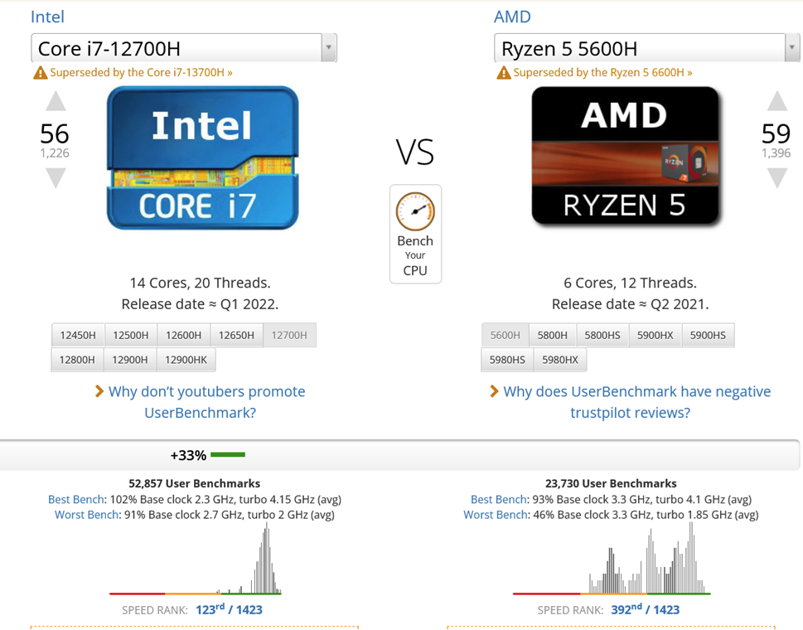Downvote the AMD Ryzen 5 5600H

point(776,177)
